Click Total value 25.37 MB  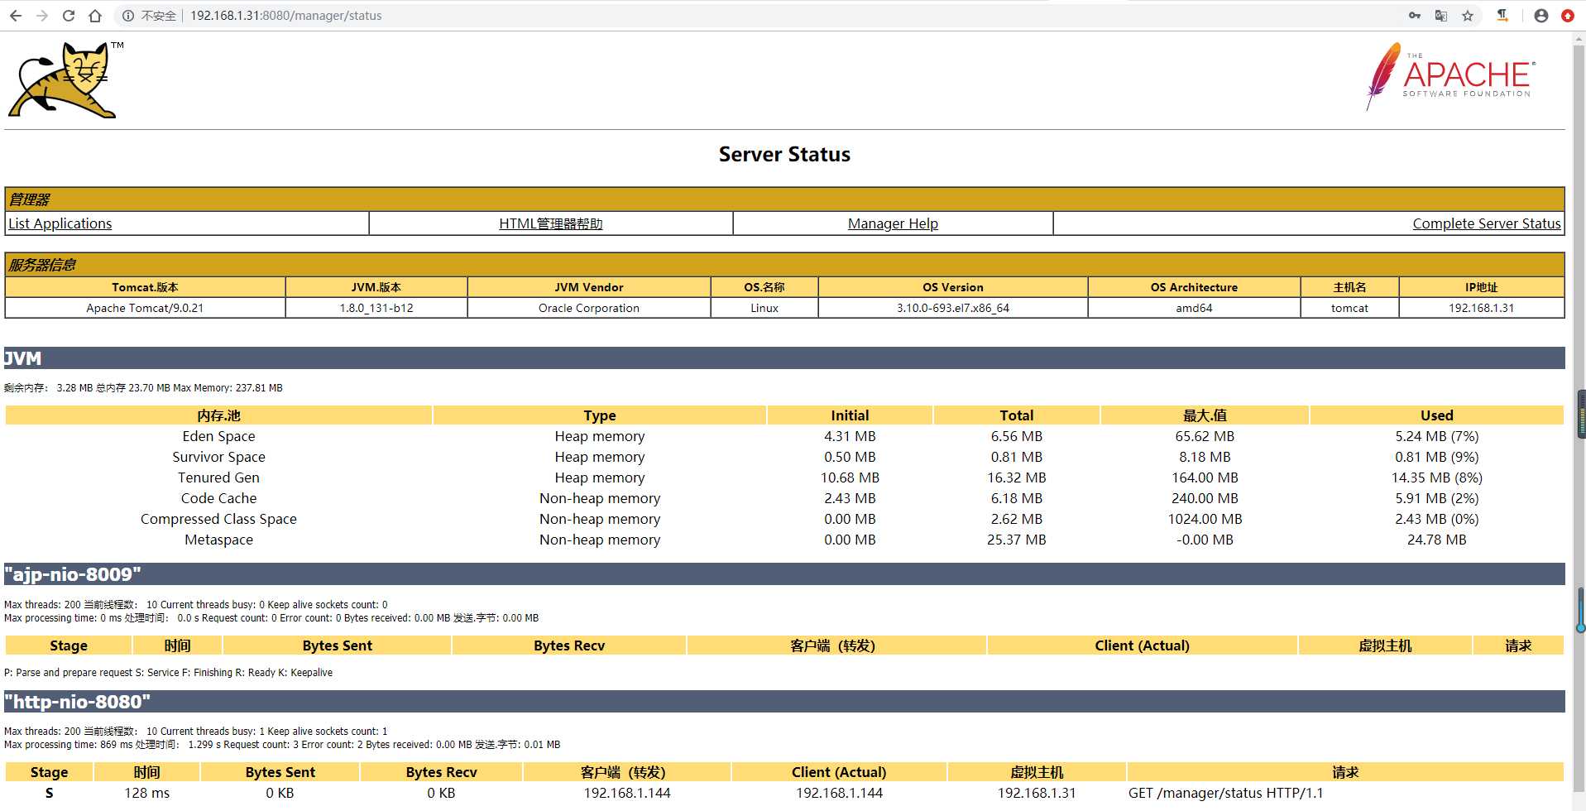1016,540
